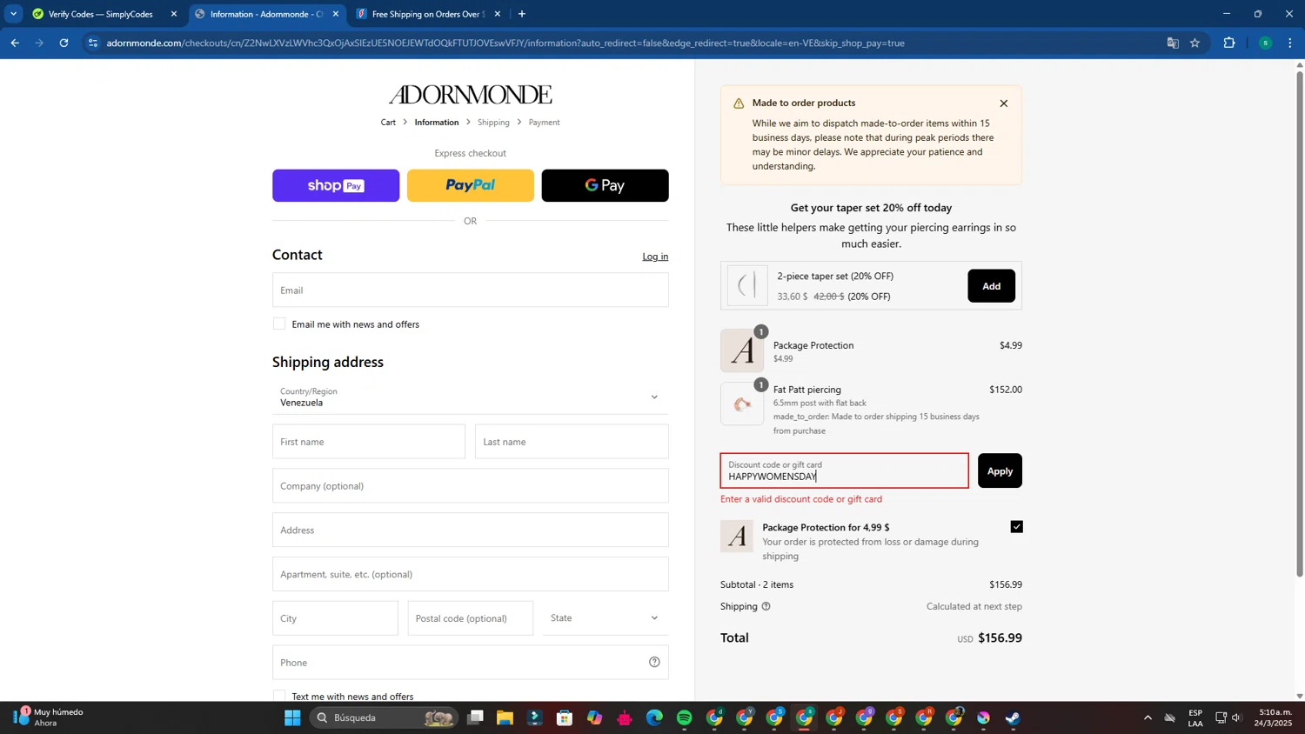Focus the Email input field
Screen dimensions: 1305x734
(470, 290)
